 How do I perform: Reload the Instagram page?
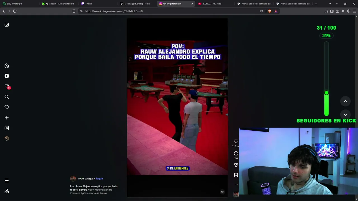click(x=15, y=11)
